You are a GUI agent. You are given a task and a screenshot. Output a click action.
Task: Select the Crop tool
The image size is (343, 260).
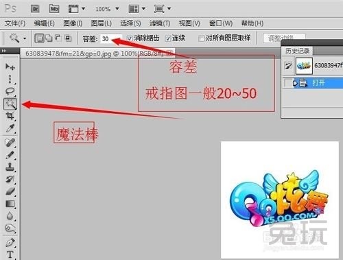coord(10,116)
